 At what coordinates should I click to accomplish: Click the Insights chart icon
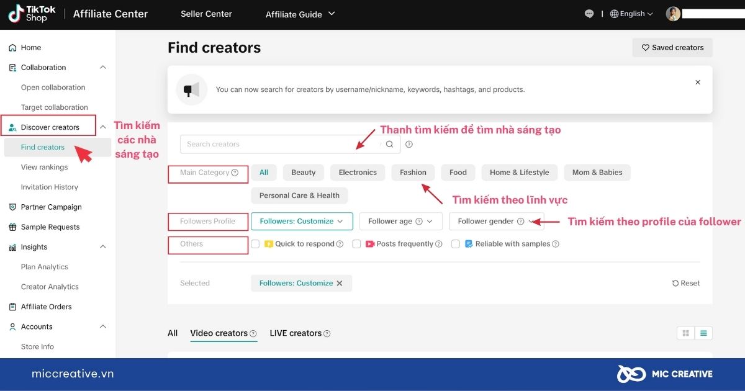12,247
